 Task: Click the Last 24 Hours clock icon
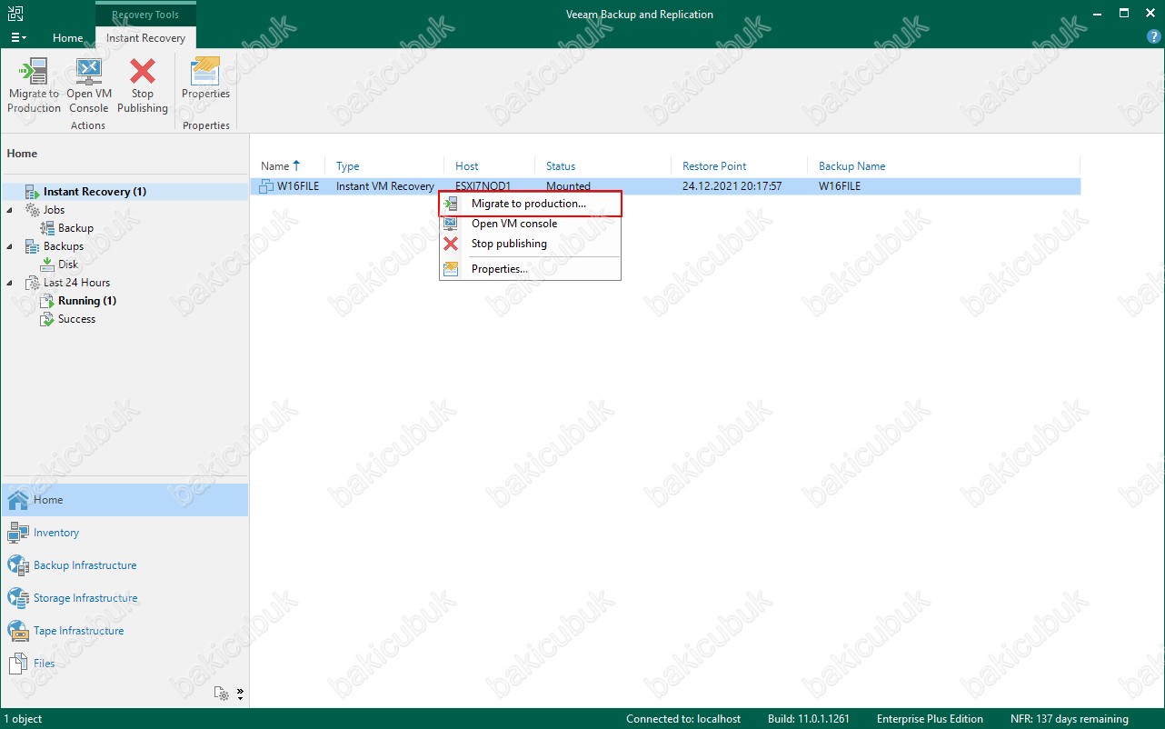coord(32,283)
